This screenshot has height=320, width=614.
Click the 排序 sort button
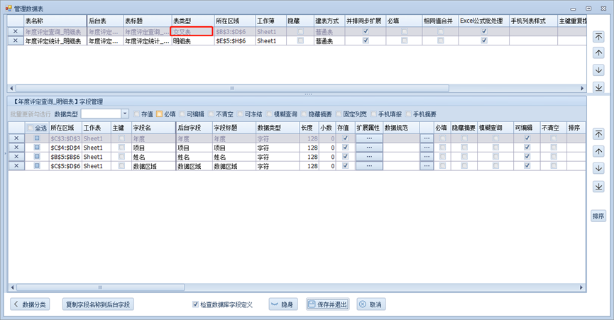point(598,216)
